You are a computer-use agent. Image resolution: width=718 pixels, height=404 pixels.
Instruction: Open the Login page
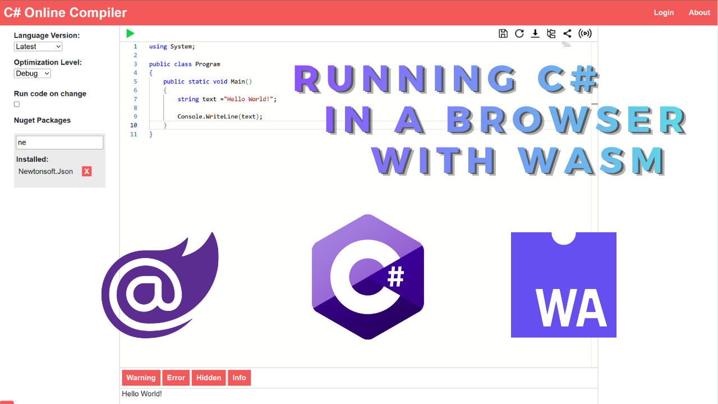(664, 12)
